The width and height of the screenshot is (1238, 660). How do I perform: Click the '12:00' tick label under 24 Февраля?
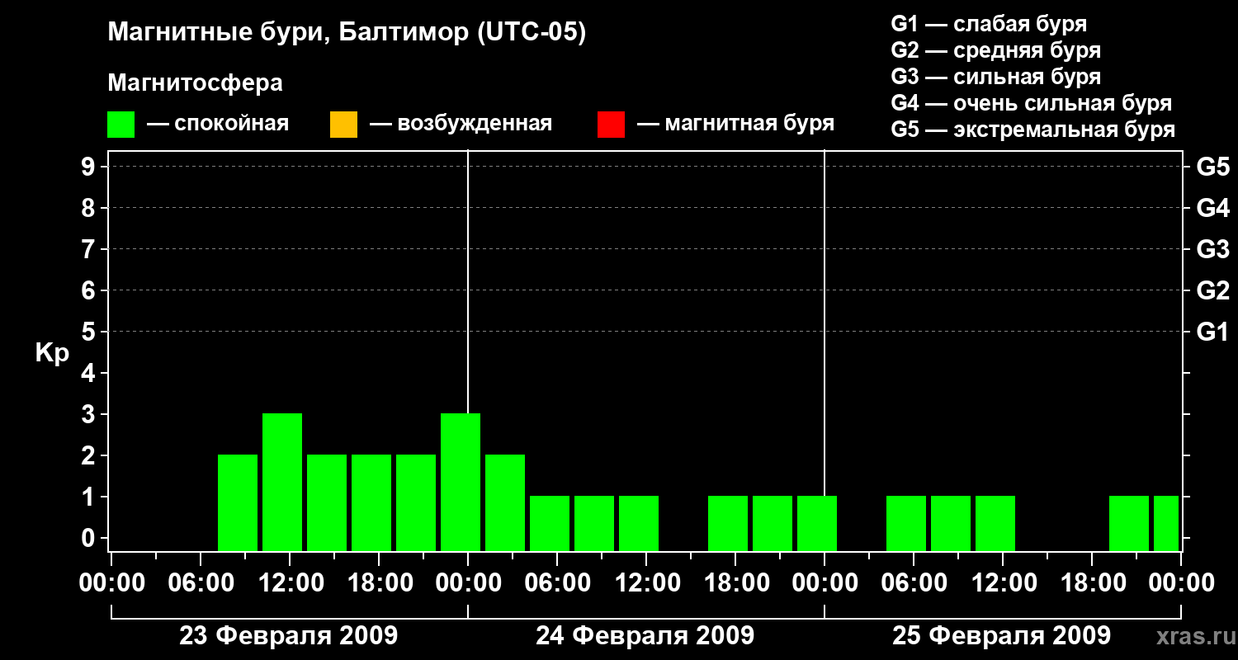click(646, 583)
